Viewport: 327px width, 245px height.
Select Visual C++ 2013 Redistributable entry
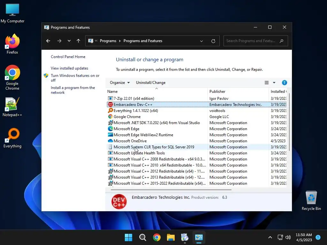[x=197, y=177]
